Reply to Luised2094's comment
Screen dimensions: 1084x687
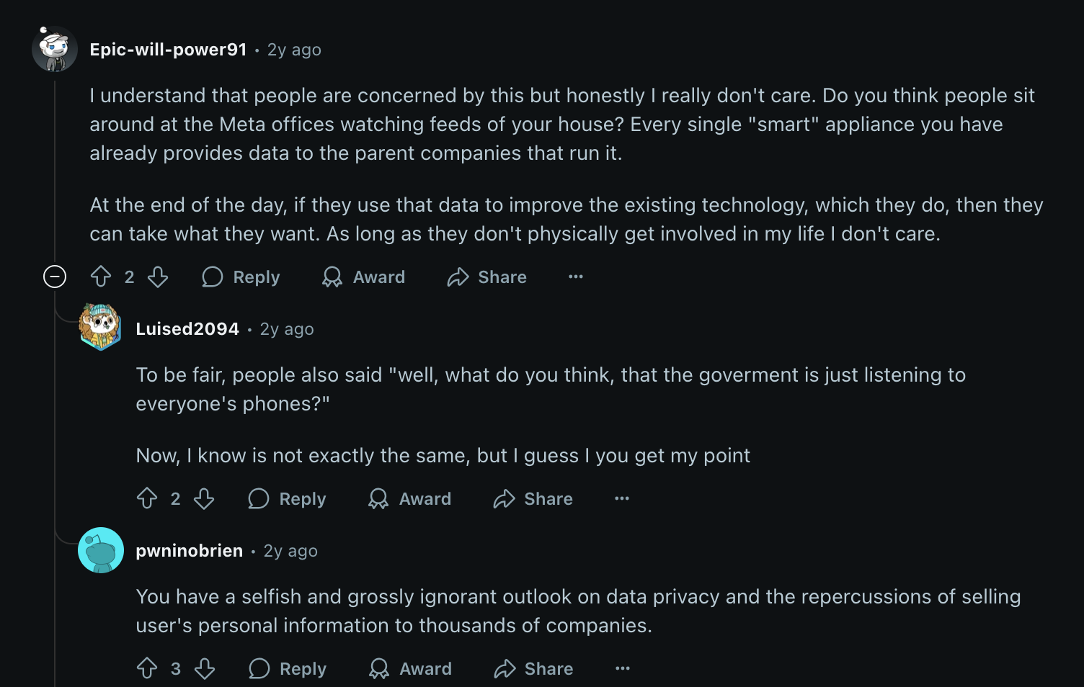coord(288,498)
